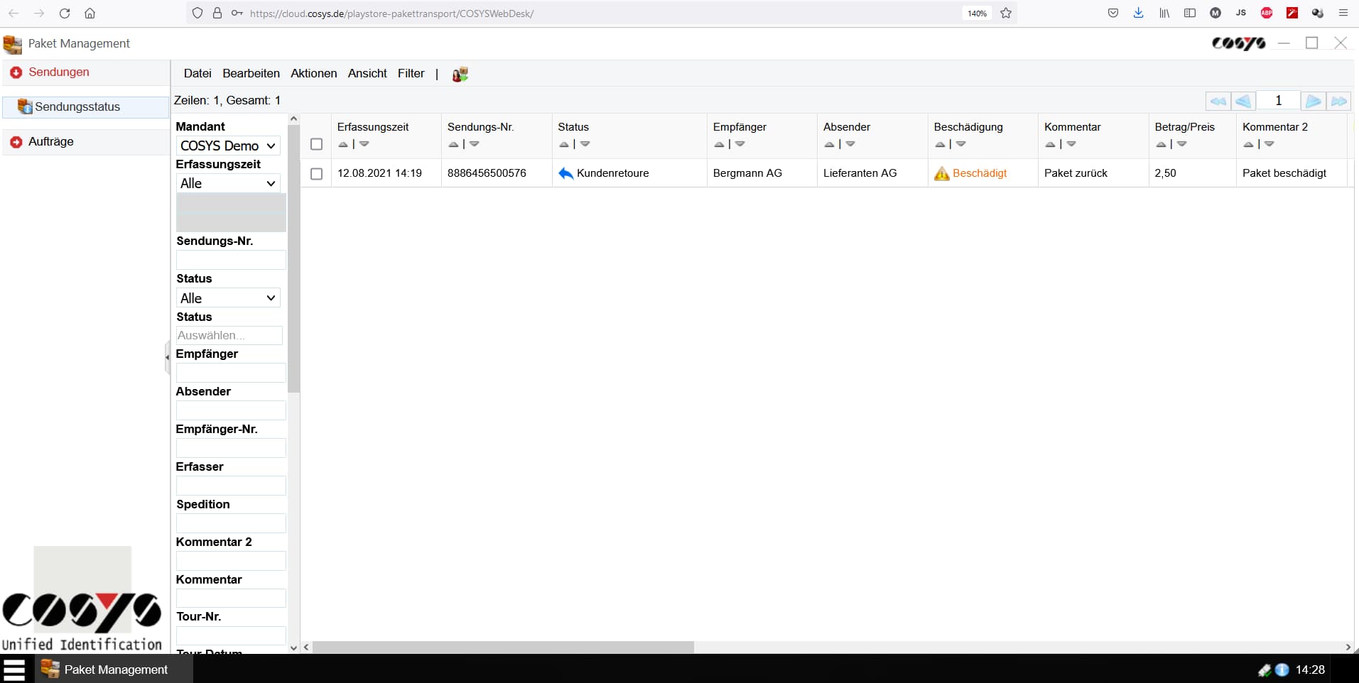
Task: Click the filter panel vertical scrollbar
Action: pos(293,259)
